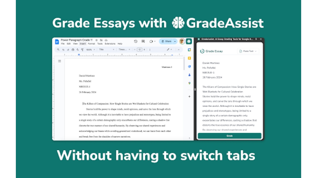This screenshot has height=178, width=317.
Task: Open the Edit menu
Action: pos(69,44)
